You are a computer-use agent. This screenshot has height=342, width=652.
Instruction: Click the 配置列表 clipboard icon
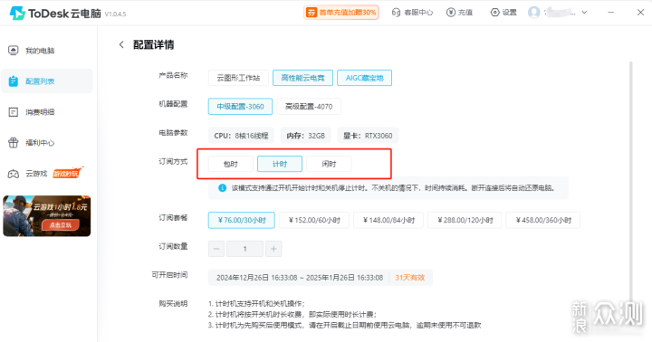click(x=14, y=81)
